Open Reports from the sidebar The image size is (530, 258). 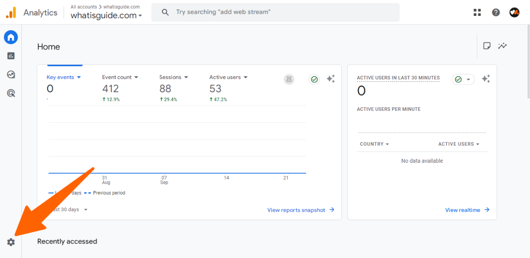pyautogui.click(x=11, y=56)
